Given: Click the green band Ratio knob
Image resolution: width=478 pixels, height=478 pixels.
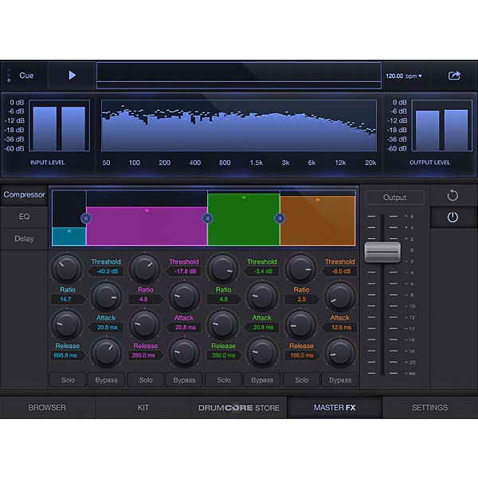Looking at the screenshot, I should (262, 296).
